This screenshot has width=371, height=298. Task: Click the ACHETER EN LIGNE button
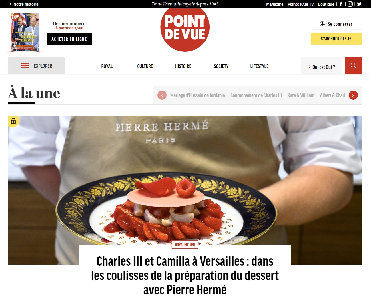69,39
